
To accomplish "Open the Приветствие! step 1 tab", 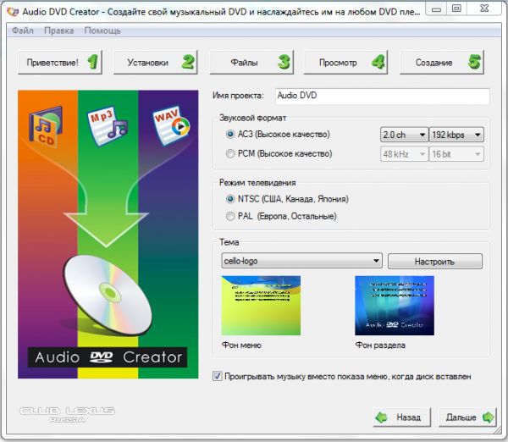I will [60, 62].
